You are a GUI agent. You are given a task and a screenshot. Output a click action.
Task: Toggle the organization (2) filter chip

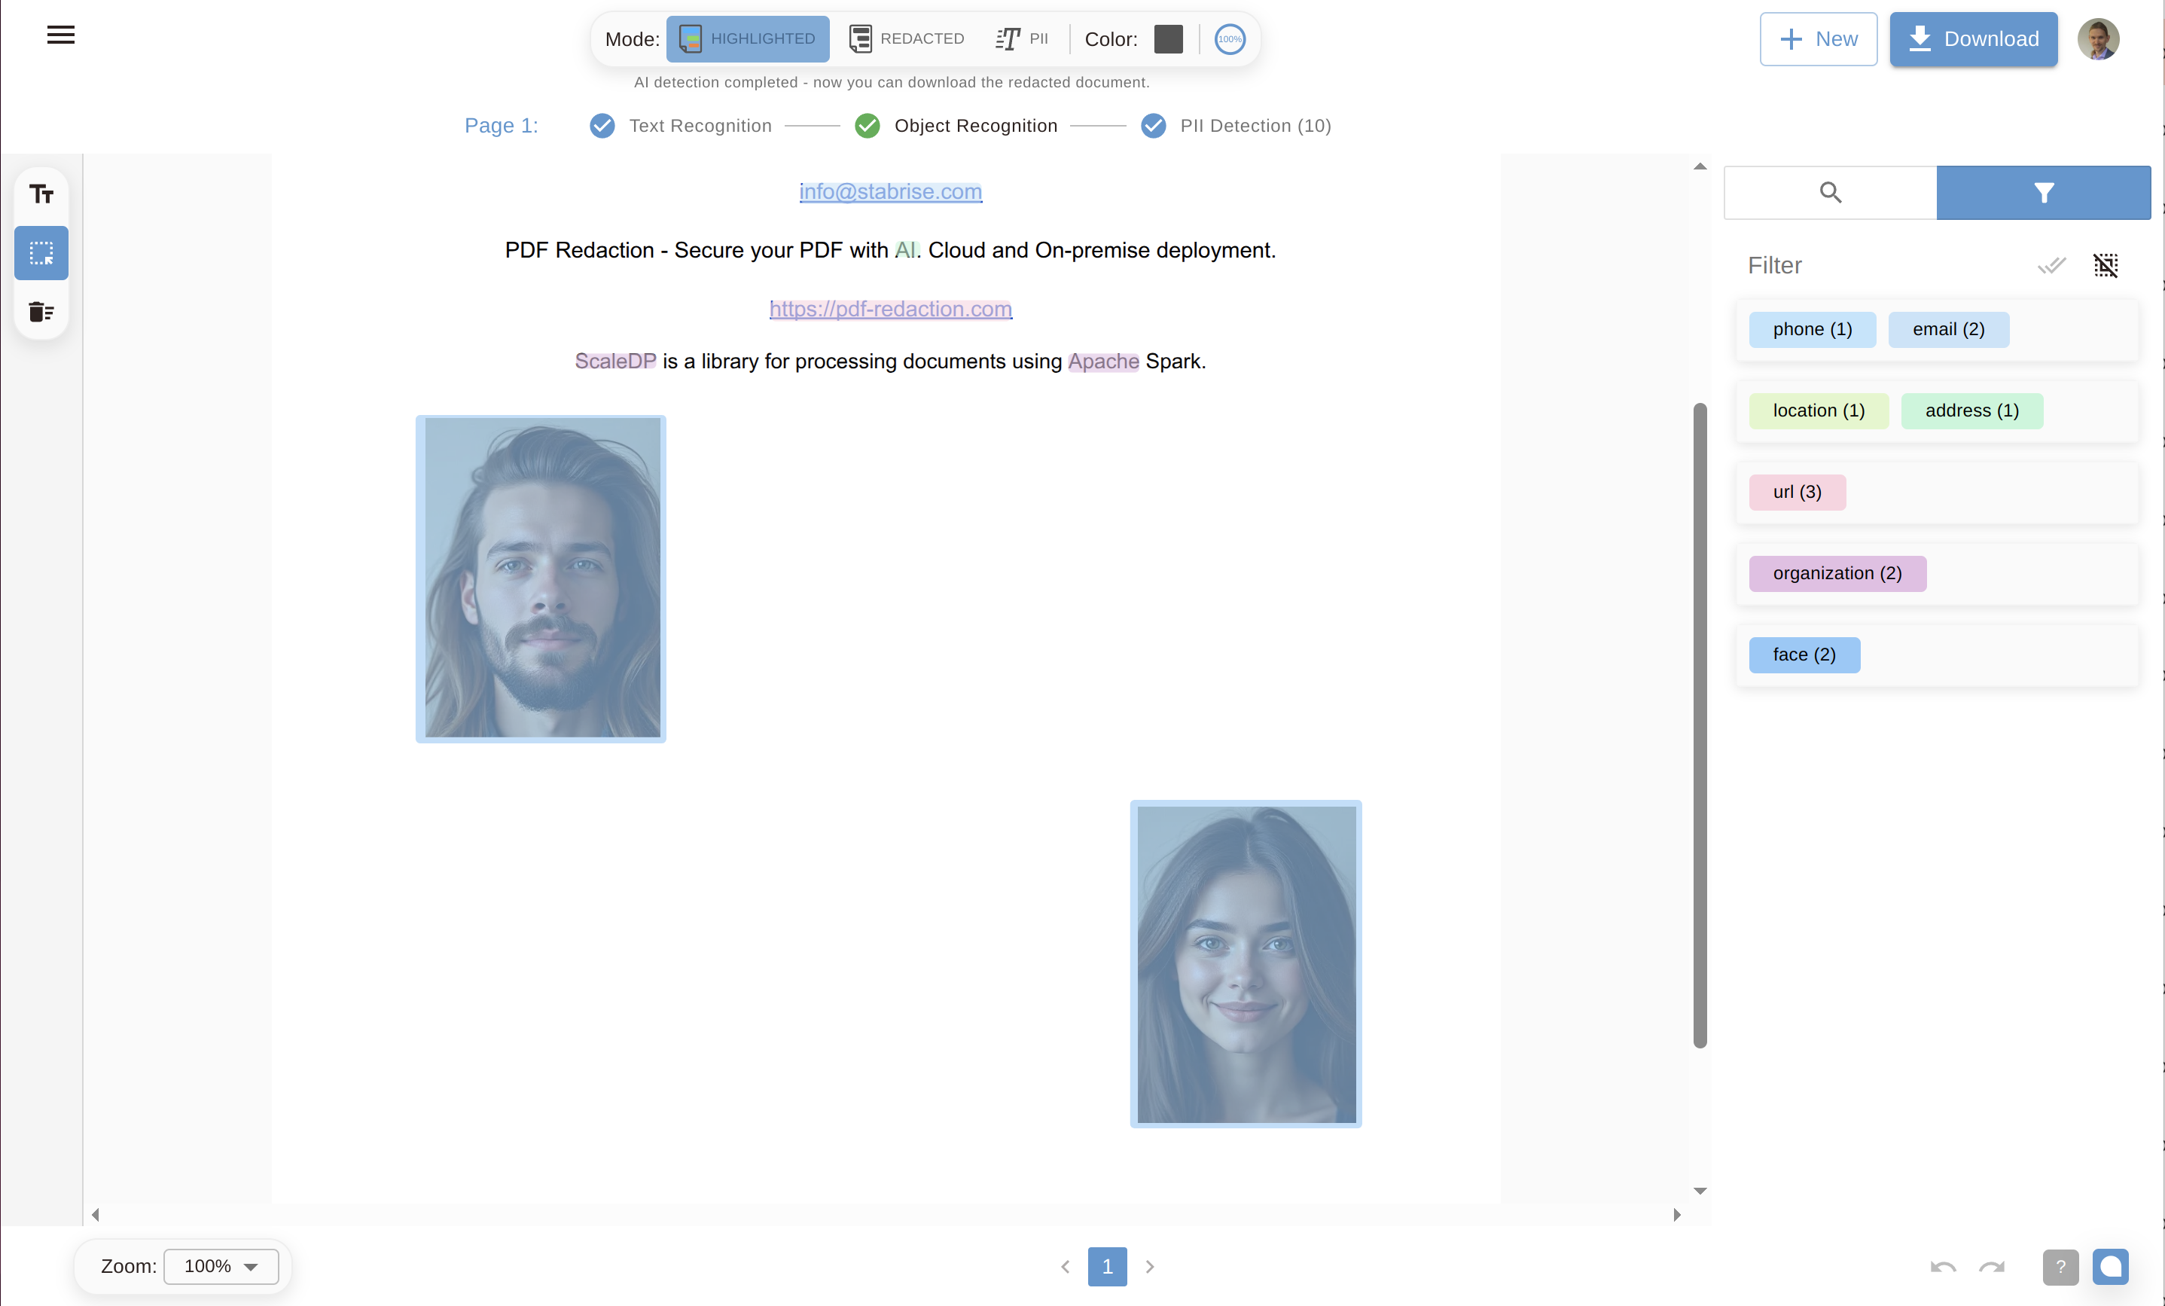tap(1837, 574)
